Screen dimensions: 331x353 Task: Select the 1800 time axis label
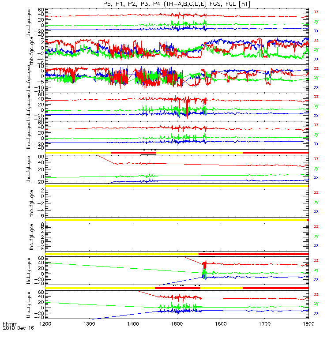click(x=308, y=324)
